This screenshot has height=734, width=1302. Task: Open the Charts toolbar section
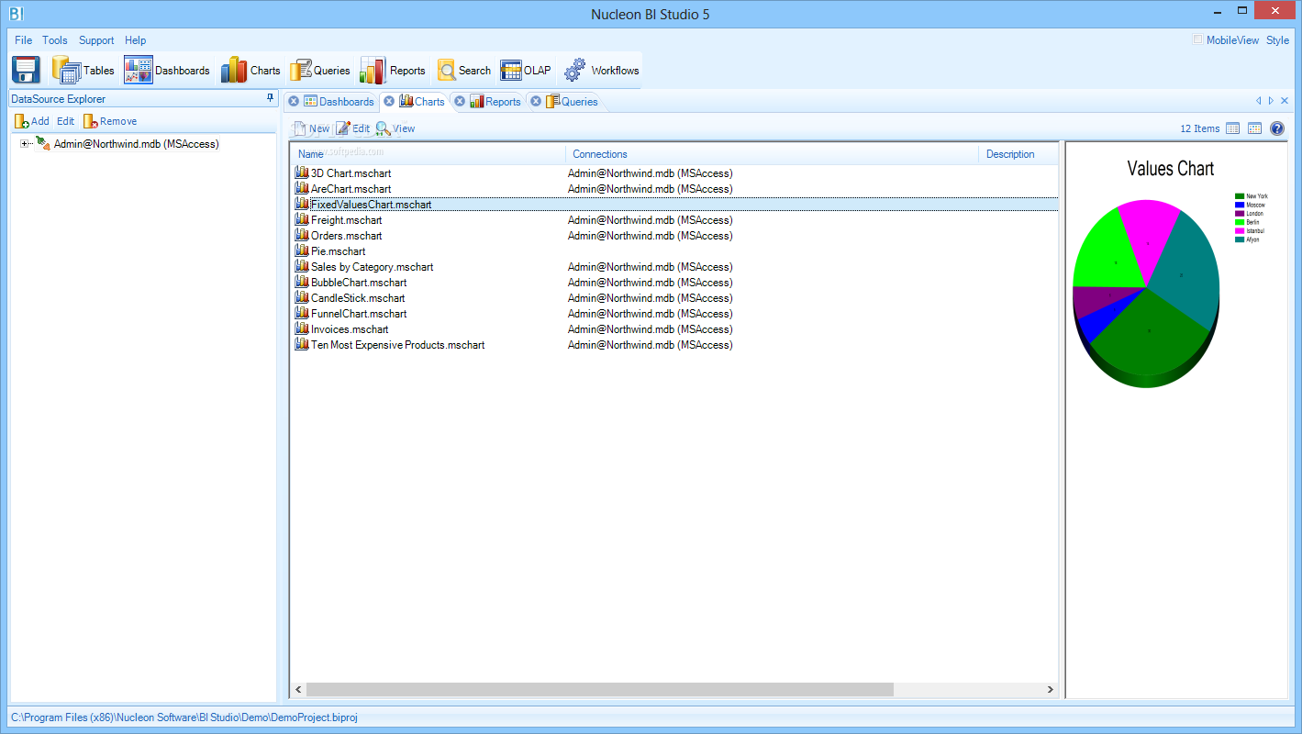(250, 71)
